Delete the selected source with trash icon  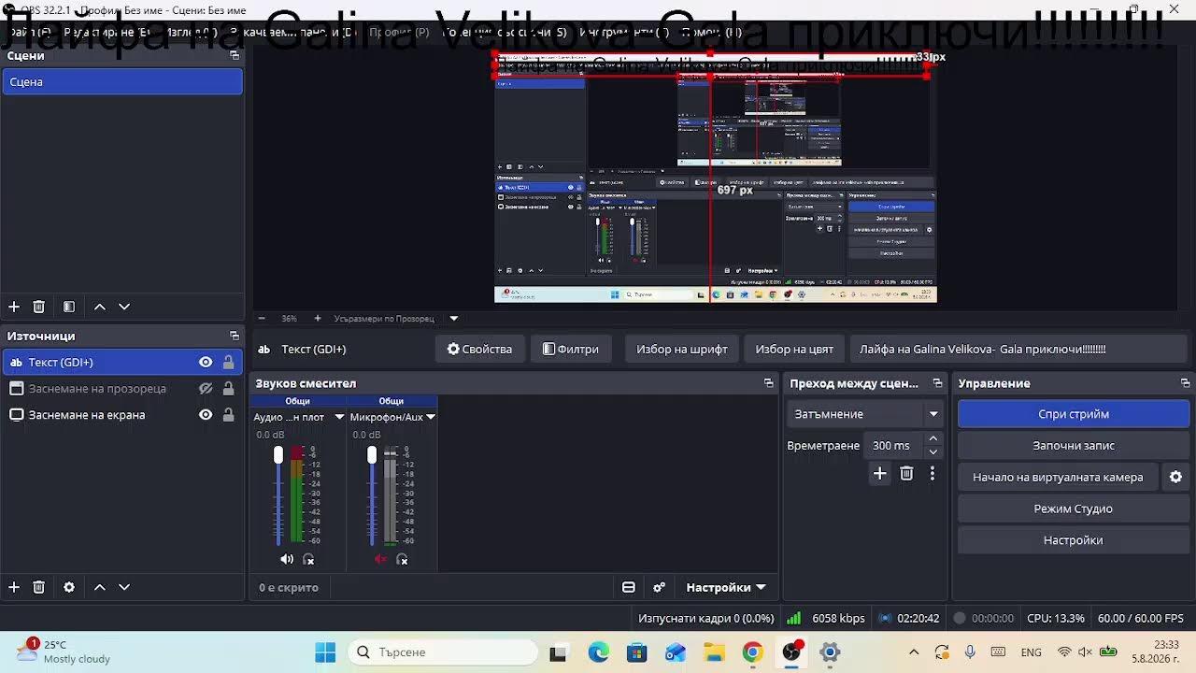pos(39,587)
